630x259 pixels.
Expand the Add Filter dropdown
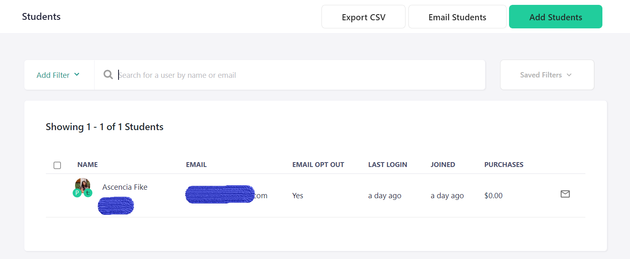pos(58,75)
